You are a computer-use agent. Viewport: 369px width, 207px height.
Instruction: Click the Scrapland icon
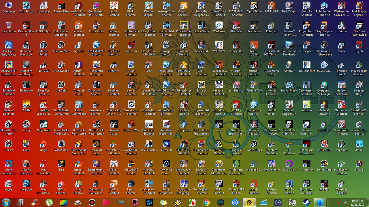click(x=184, y=126)
